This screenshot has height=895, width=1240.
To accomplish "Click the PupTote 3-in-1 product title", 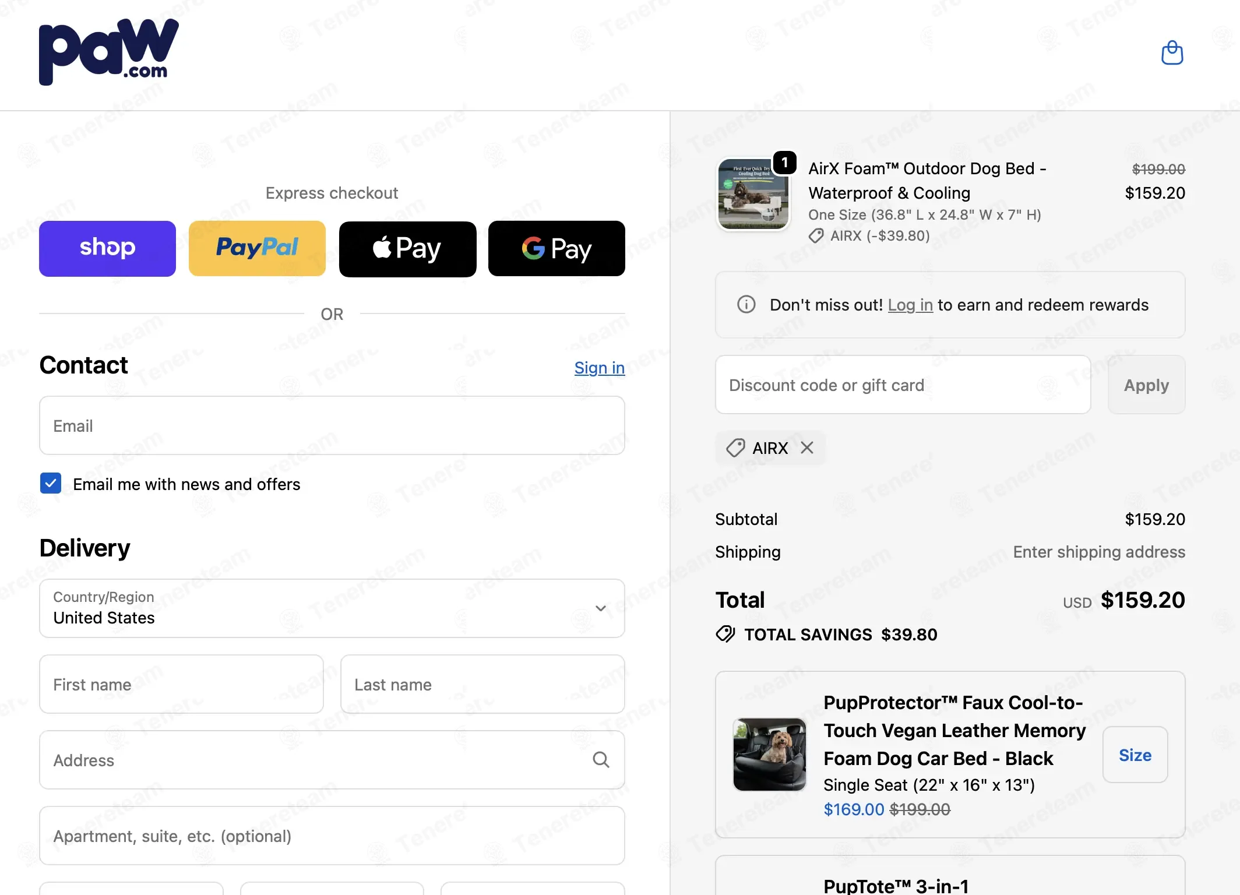I will 896,886.
